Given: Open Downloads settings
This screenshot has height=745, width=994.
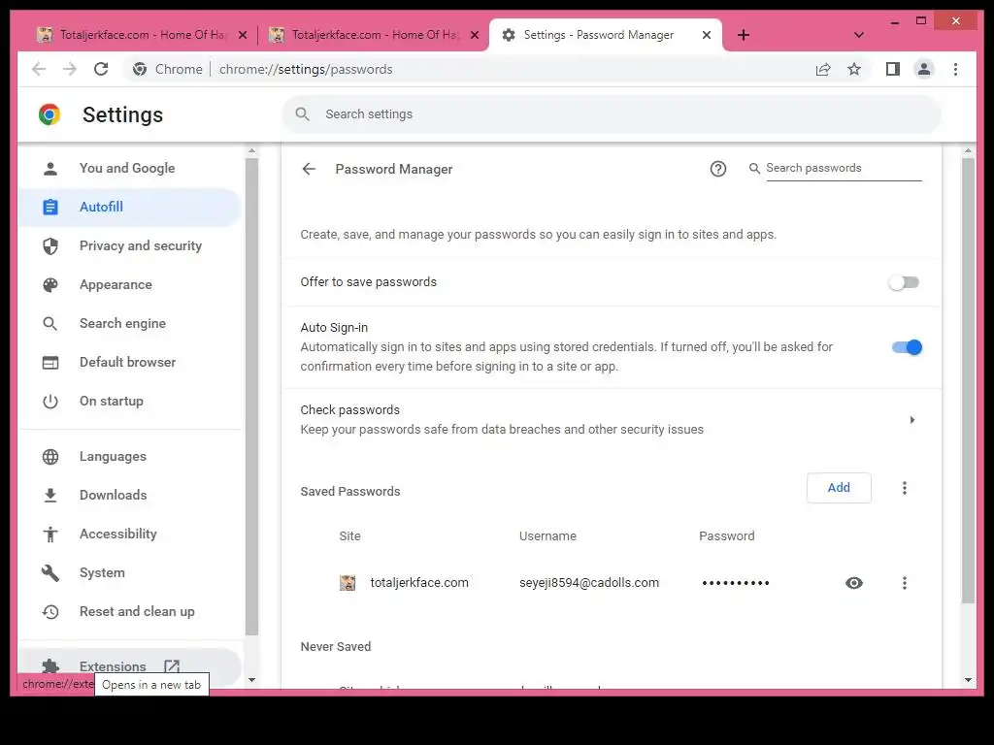Looking at the screenshot, I should point(130,495).
